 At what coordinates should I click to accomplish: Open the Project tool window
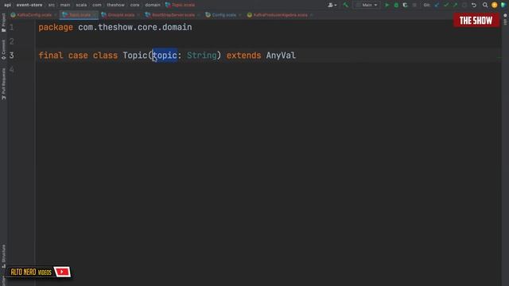point(3,22)
